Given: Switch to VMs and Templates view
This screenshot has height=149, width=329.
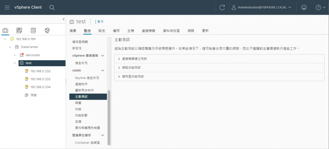Looking at the screenshot, I should click(x=19, y=31).
